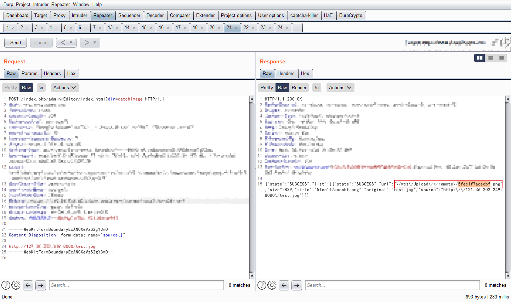Click Response editor vertical scrollbar
This screenshot has height=302, width=511.
click(508, 187)
